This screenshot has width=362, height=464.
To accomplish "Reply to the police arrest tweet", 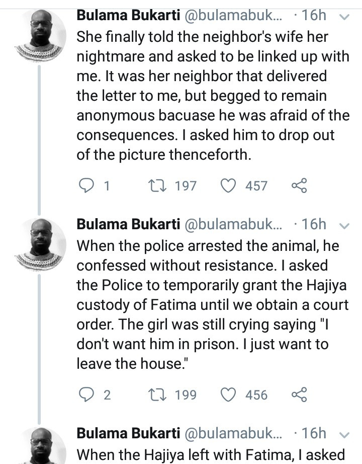I will click(87, 394).
